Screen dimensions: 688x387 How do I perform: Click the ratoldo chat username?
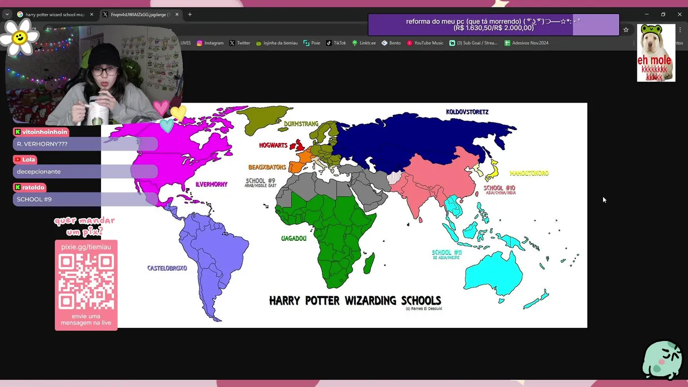(x=33, y=187)
